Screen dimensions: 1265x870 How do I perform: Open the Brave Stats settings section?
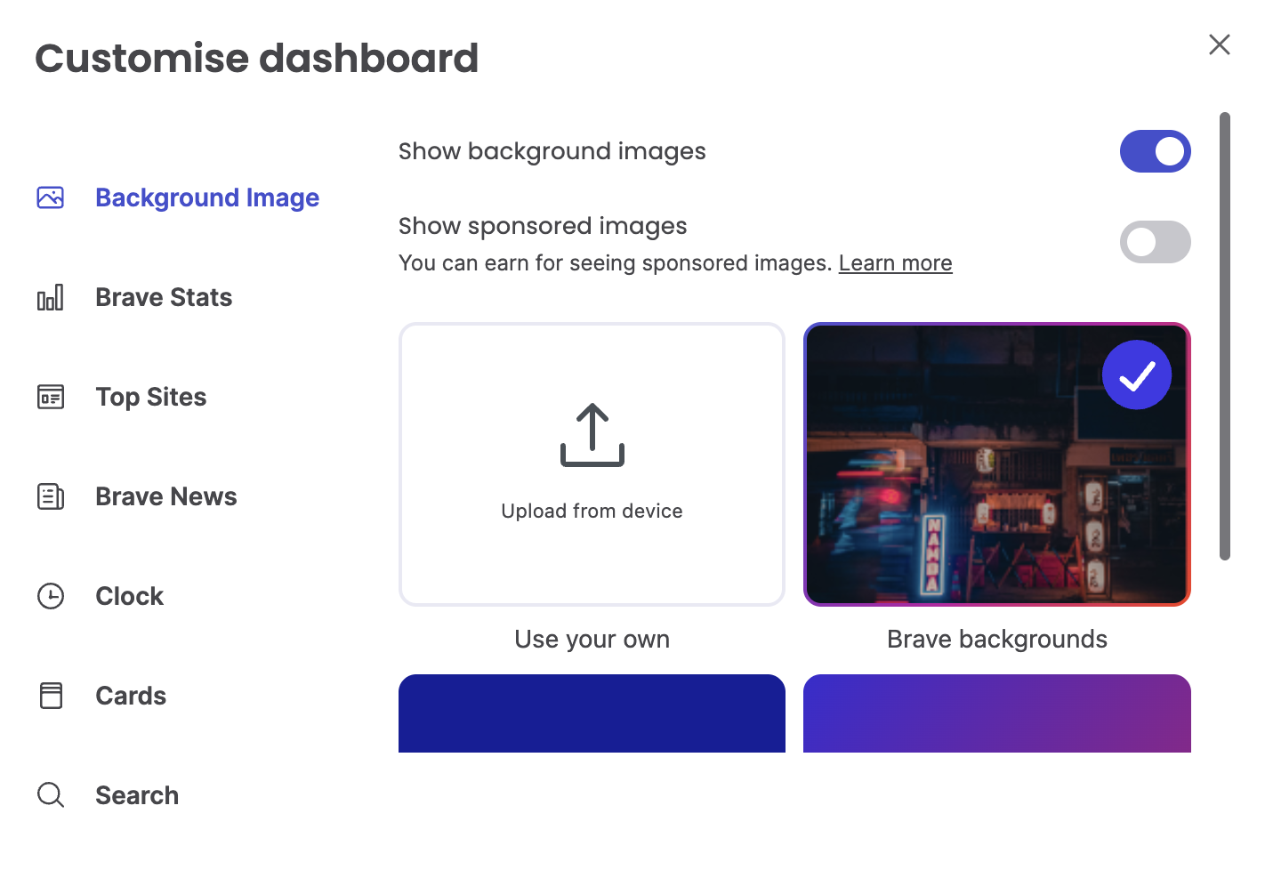point(164,297)
